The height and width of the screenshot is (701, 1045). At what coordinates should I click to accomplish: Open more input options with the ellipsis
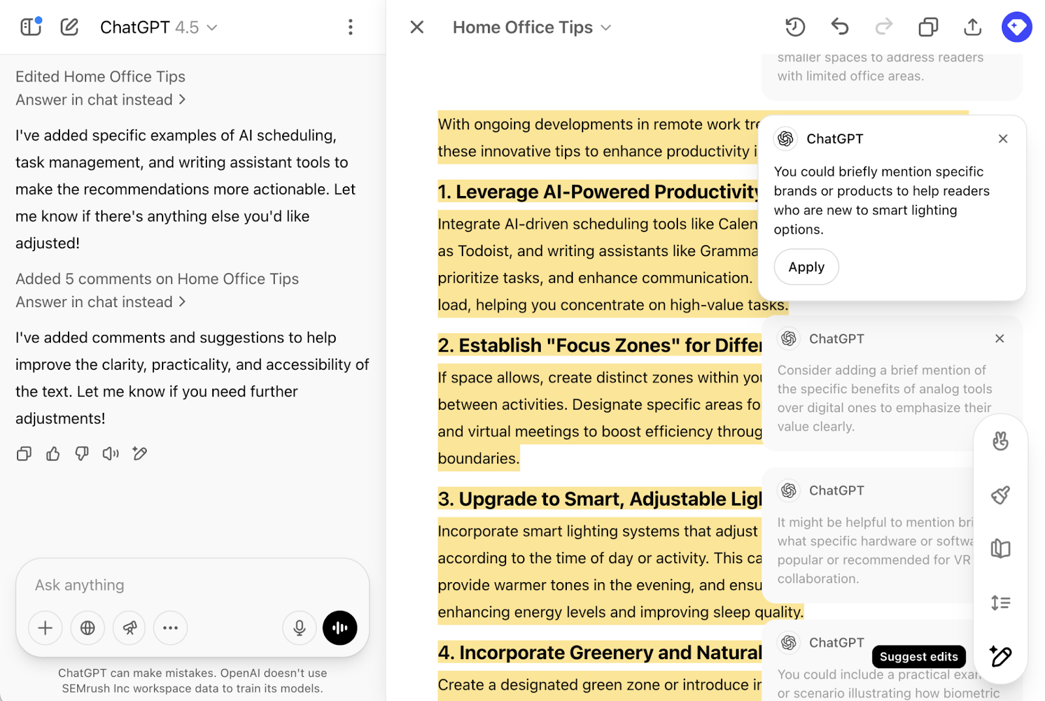coord(170,628)
